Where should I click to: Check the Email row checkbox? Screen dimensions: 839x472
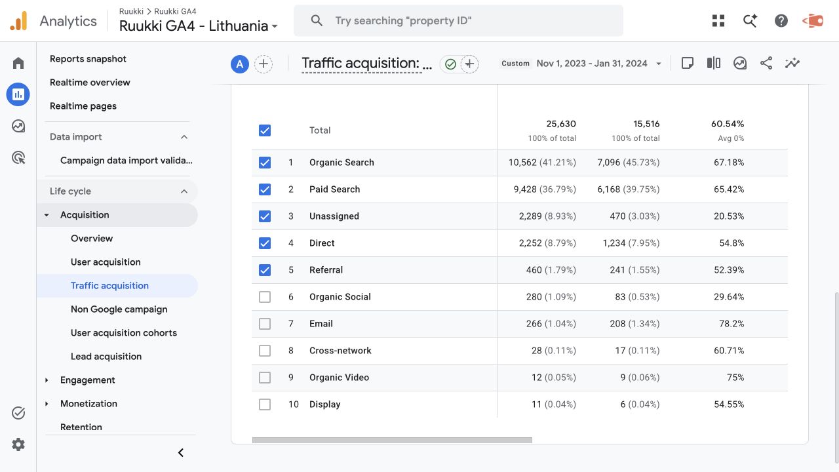point(265,324)
